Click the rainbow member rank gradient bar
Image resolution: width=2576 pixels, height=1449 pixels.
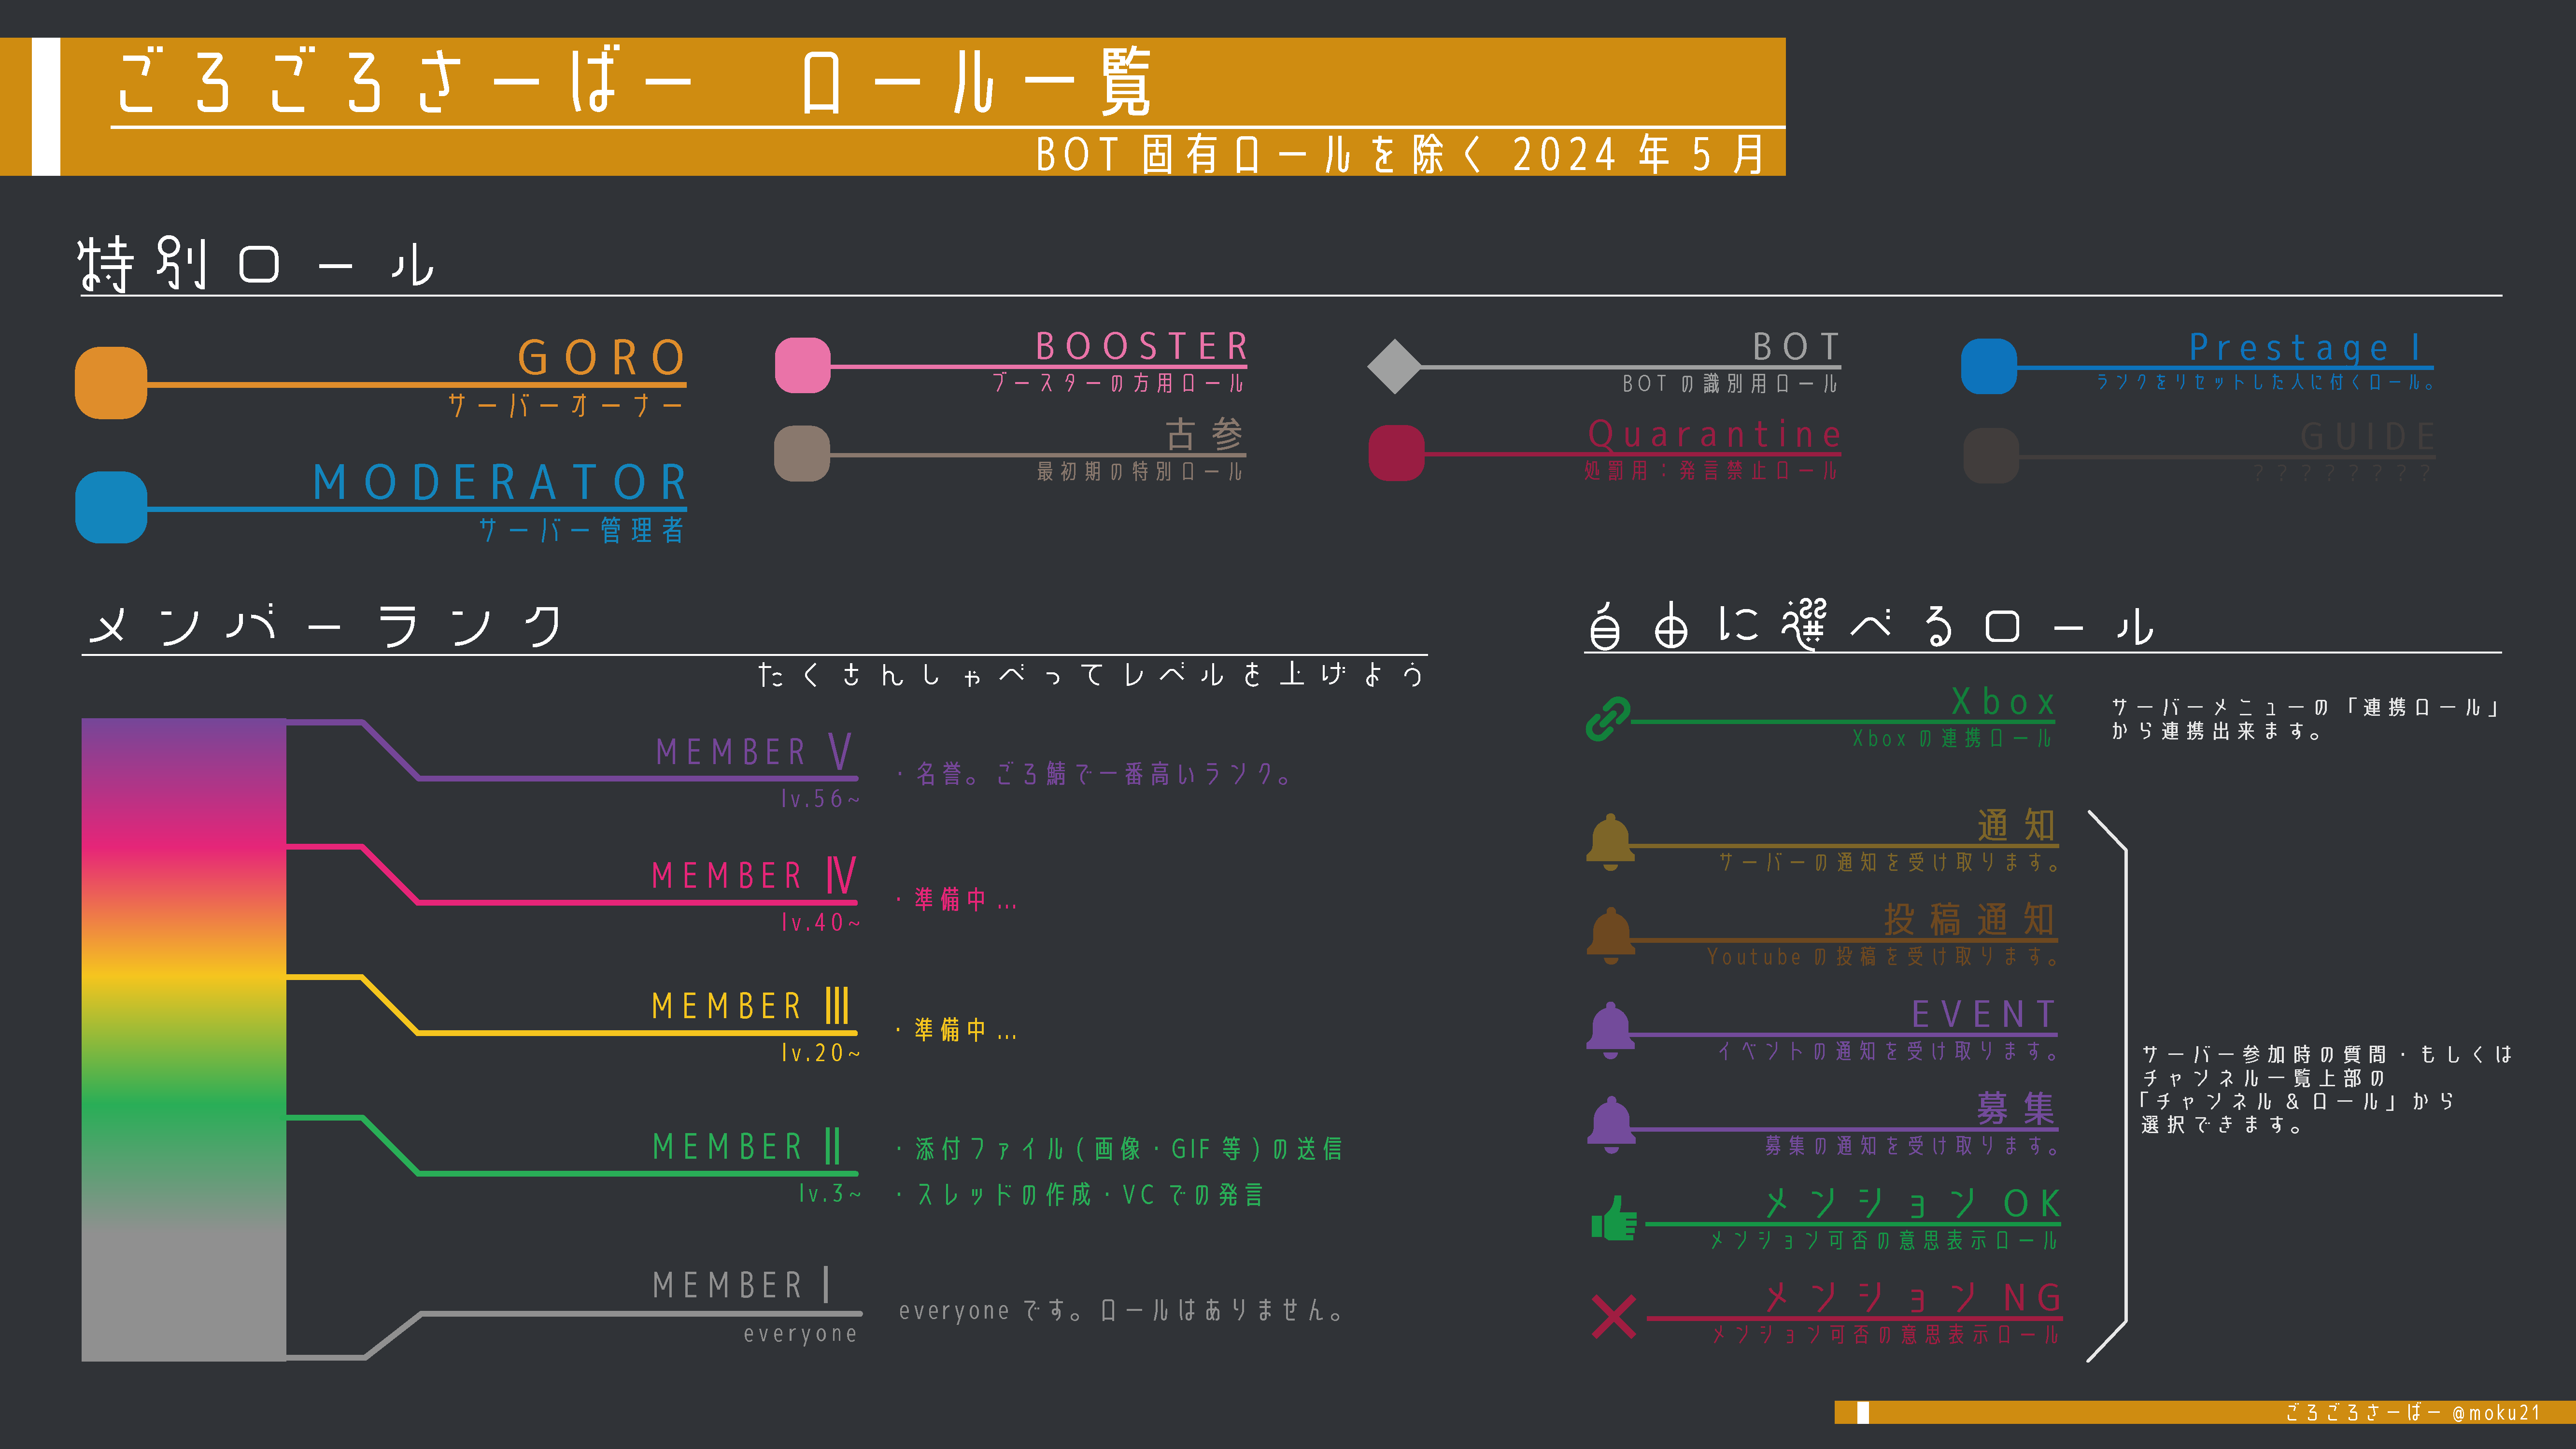coord(184,1039)
